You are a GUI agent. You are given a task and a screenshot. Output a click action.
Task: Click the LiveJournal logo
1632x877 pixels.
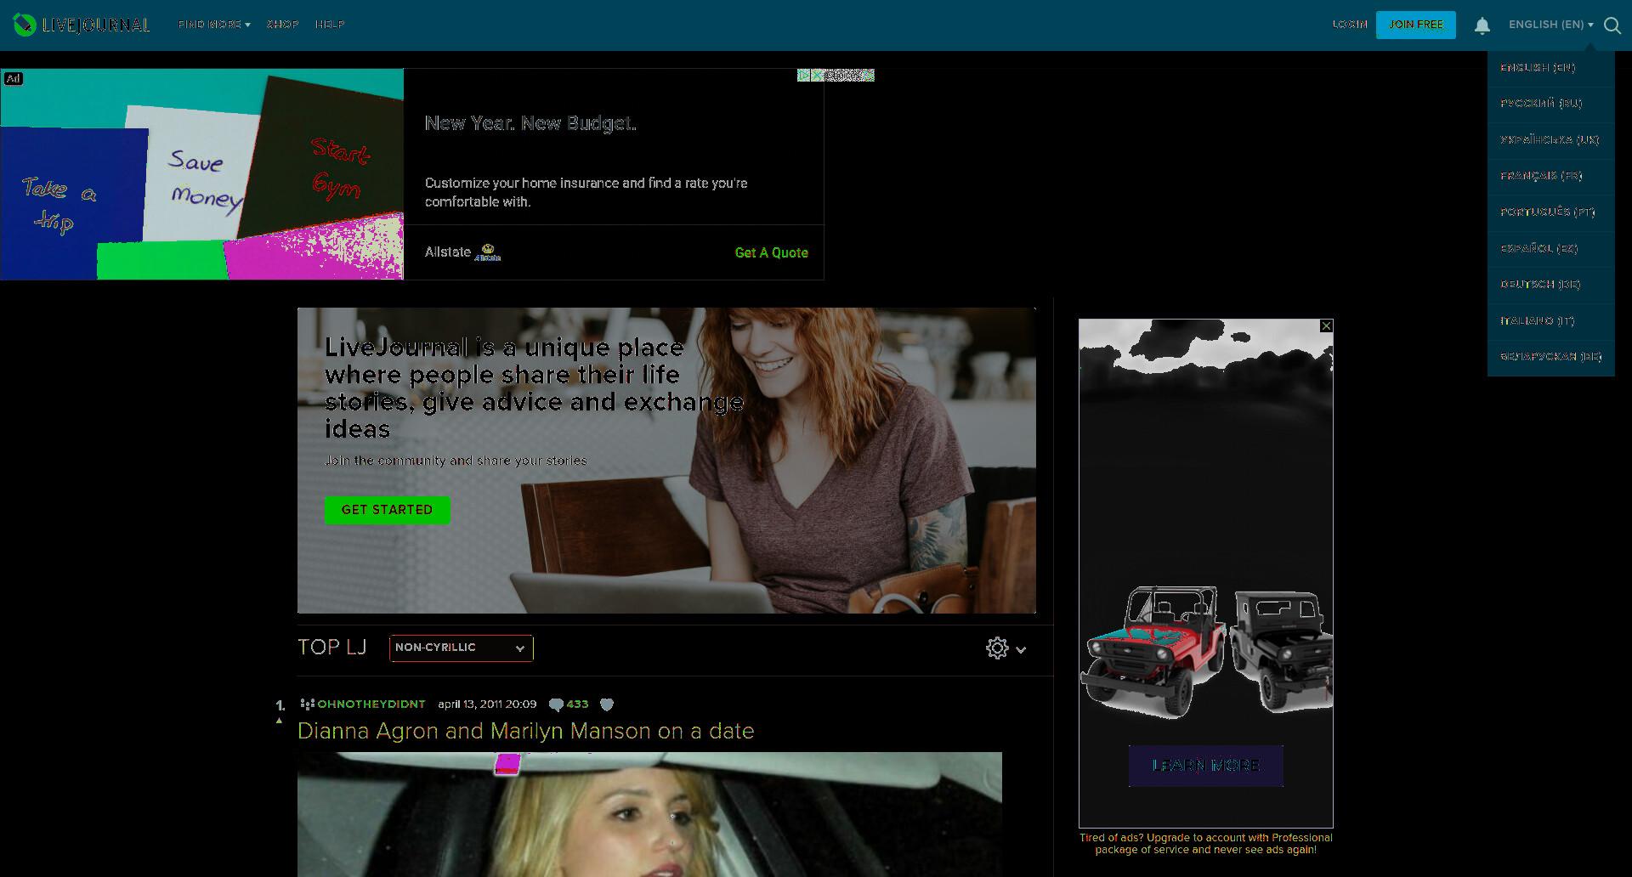pyautogui.click(x=82, y=25)
